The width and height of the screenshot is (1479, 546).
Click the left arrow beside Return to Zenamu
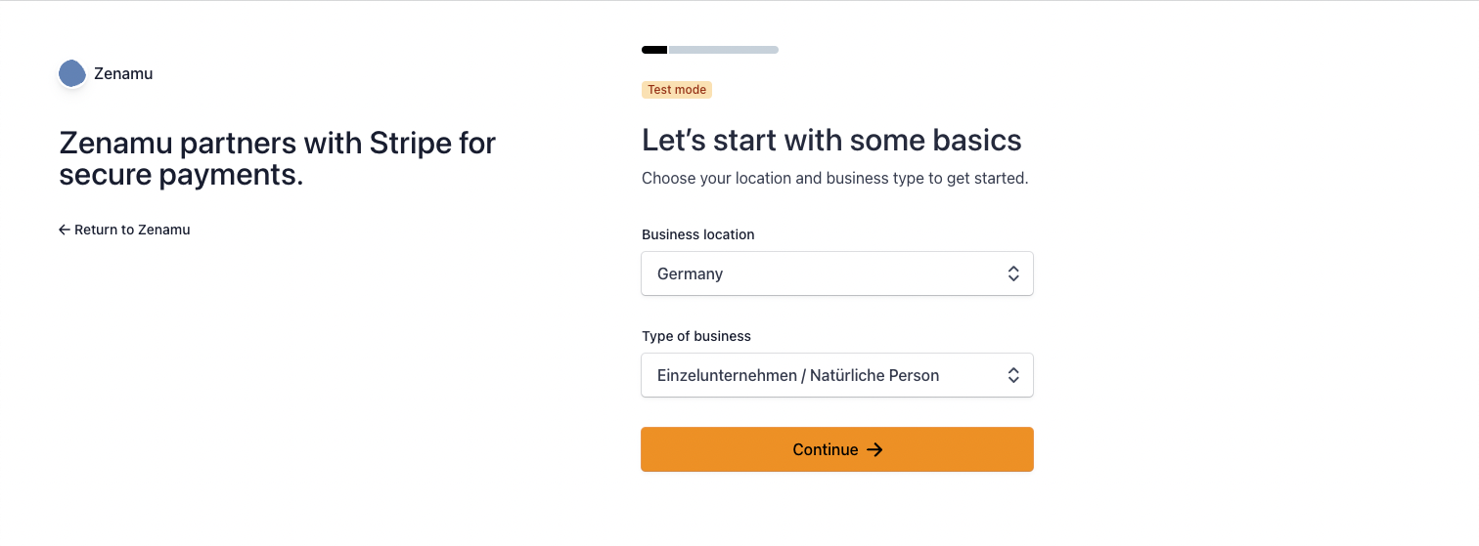[65, 230]
